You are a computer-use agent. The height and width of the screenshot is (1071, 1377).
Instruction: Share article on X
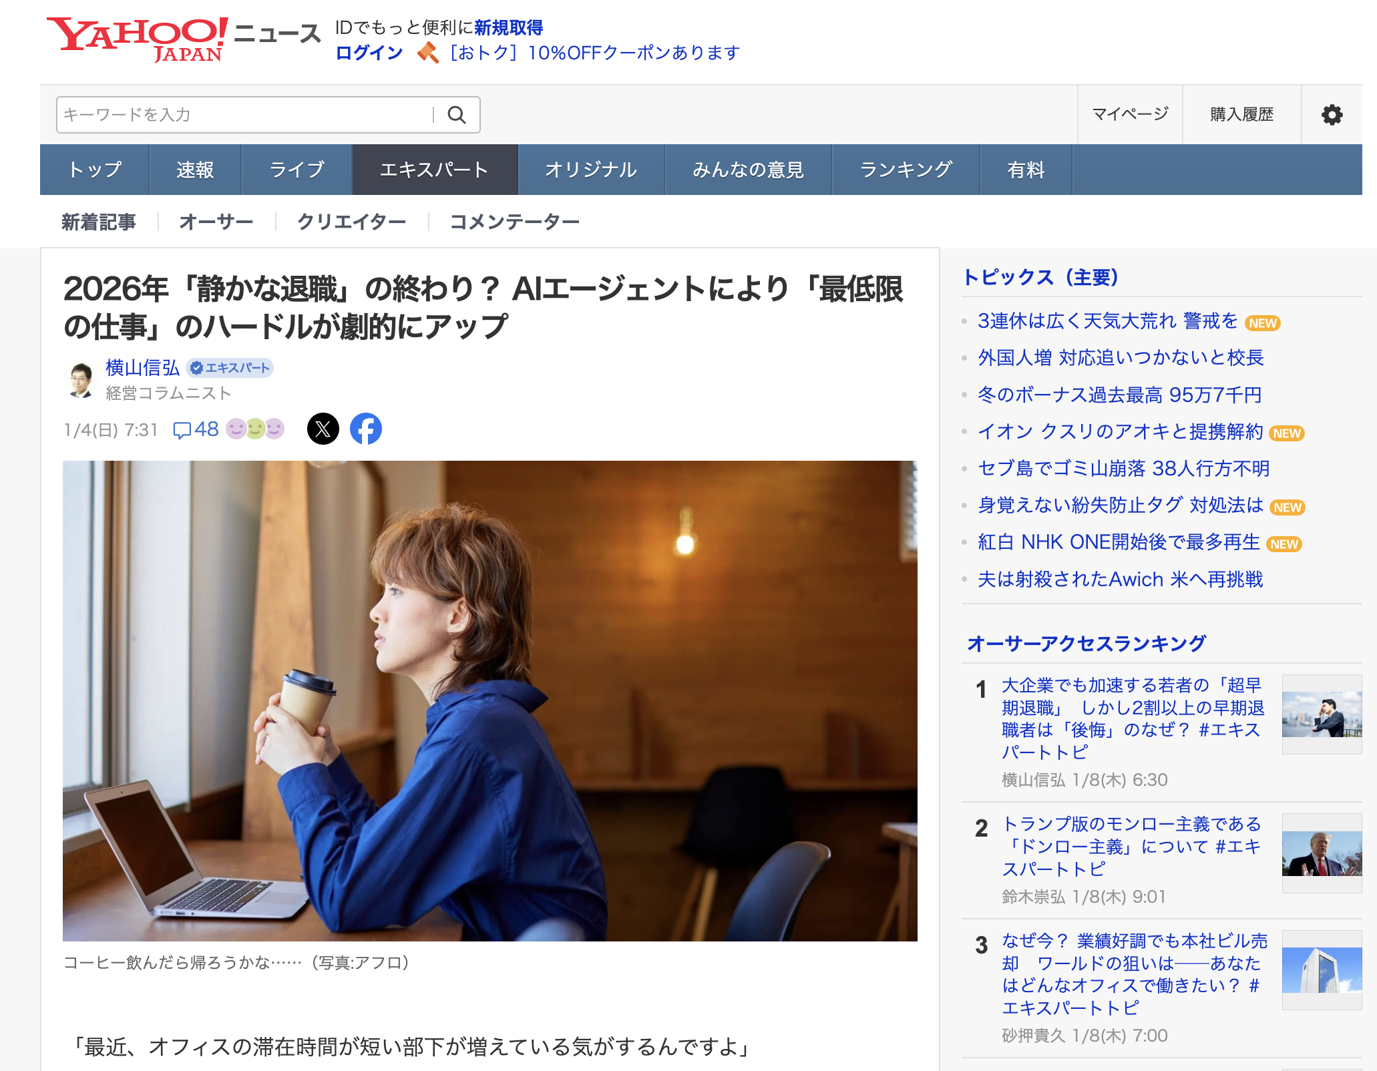[x=323, y=429]
